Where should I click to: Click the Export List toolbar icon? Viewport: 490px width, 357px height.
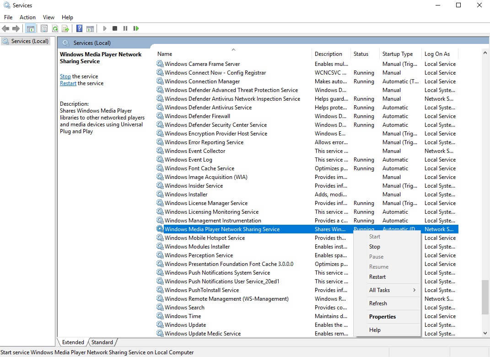pos(65,28)
